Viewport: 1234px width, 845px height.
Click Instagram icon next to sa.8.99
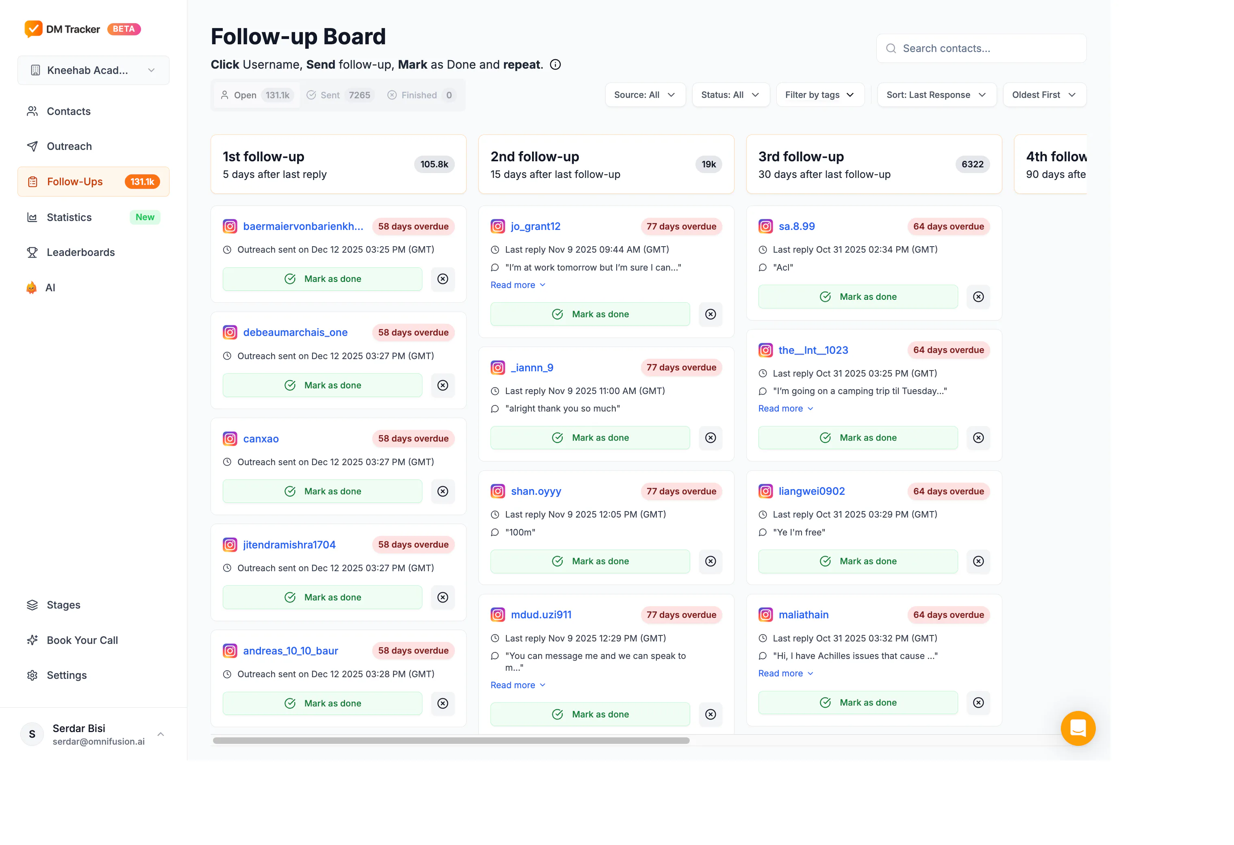click(766, 227)
